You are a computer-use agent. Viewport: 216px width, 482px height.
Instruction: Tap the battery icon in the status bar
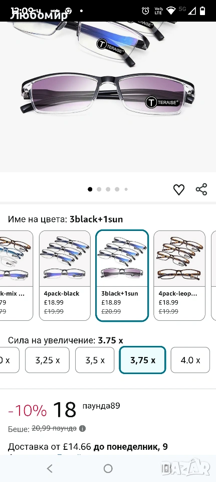(202, 11)
